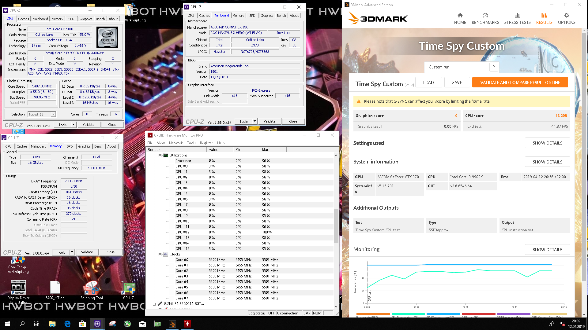Click the Custom run name field
588x330 pixels.
click(x=457, y=67)
